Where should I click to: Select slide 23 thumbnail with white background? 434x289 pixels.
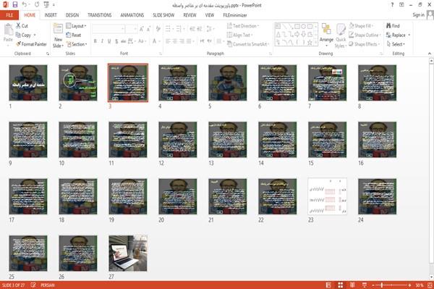(x=327, y=196)
